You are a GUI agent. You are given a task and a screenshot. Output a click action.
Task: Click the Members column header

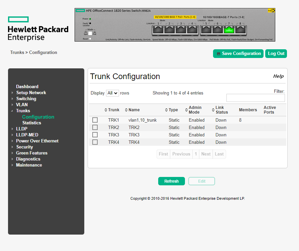coord(248,110)
